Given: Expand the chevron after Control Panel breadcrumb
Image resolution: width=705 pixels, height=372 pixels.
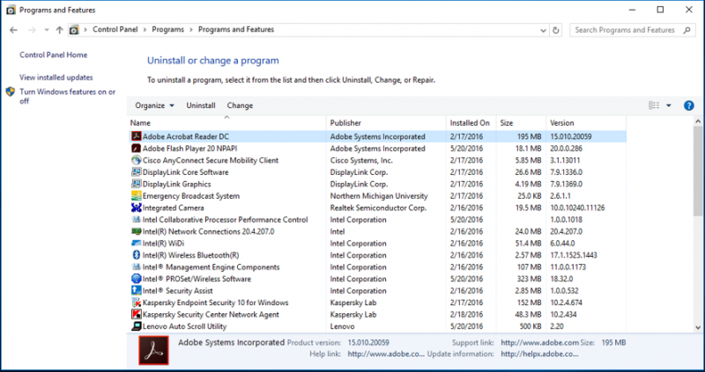Looking at the screenshot, I should tap(145, 30).
